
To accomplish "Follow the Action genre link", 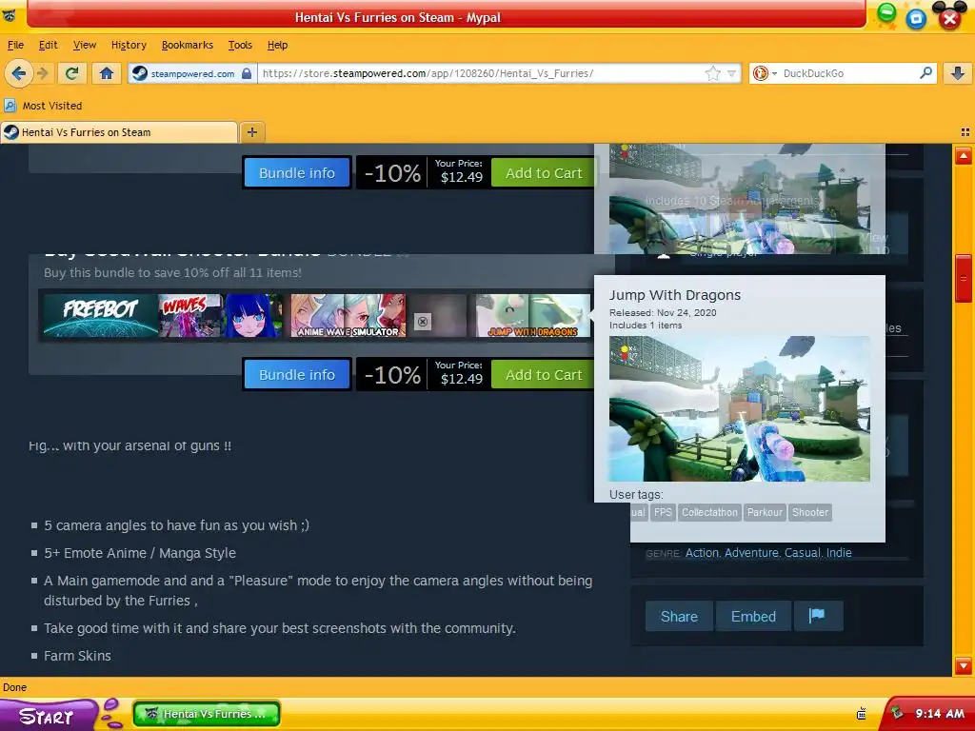I will click(x=702, y=553).
